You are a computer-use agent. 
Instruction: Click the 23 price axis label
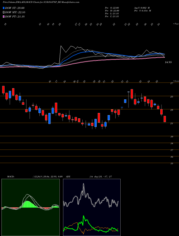(171, 110)
